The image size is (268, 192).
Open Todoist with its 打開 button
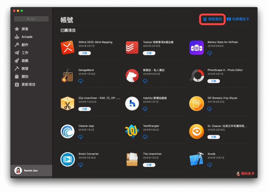(149, 53)
